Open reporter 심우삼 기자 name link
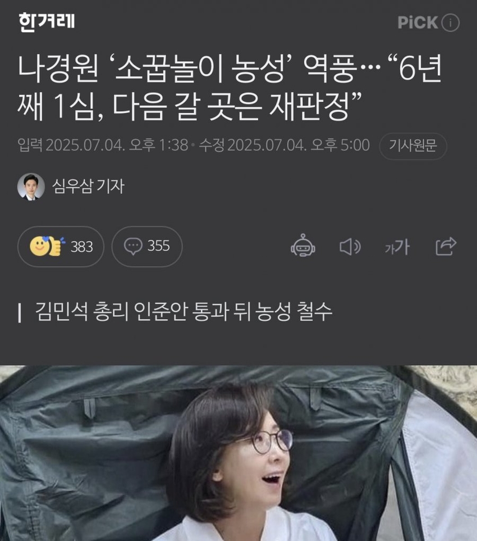This screenshot has height=541, width=477. coord(88,187)
